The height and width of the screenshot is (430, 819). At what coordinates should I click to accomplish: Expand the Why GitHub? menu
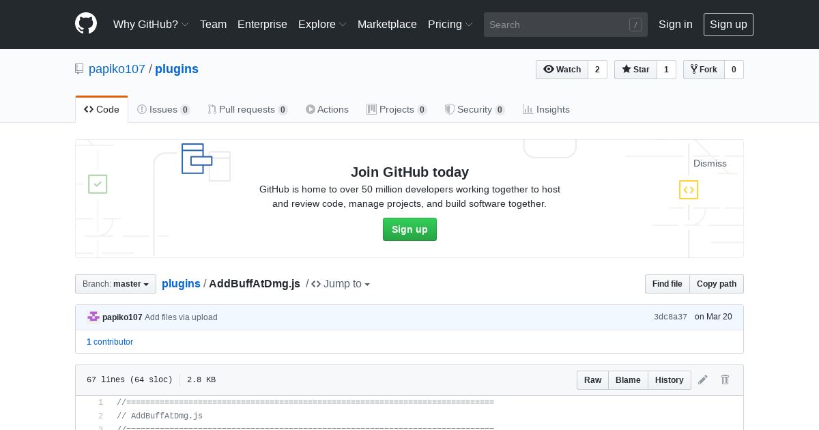tap(151, 24)
